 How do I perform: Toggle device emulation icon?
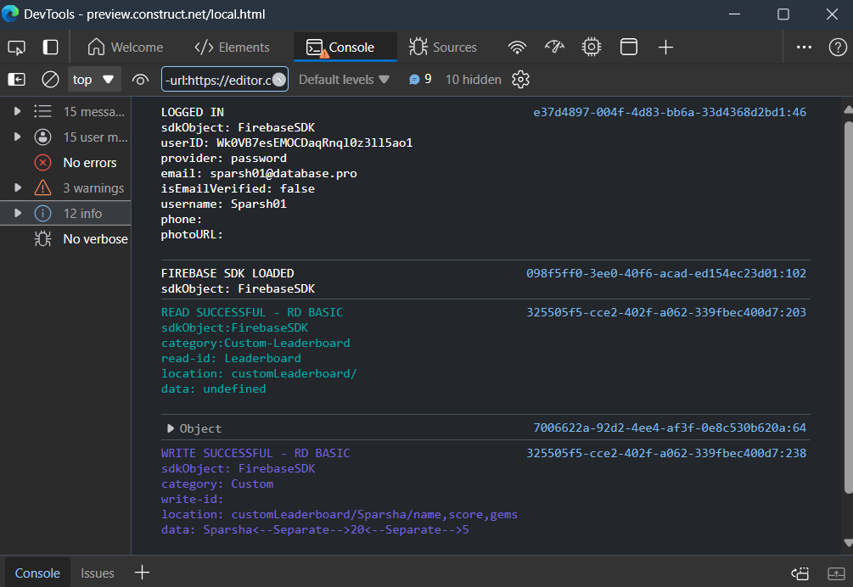point(51,48)
